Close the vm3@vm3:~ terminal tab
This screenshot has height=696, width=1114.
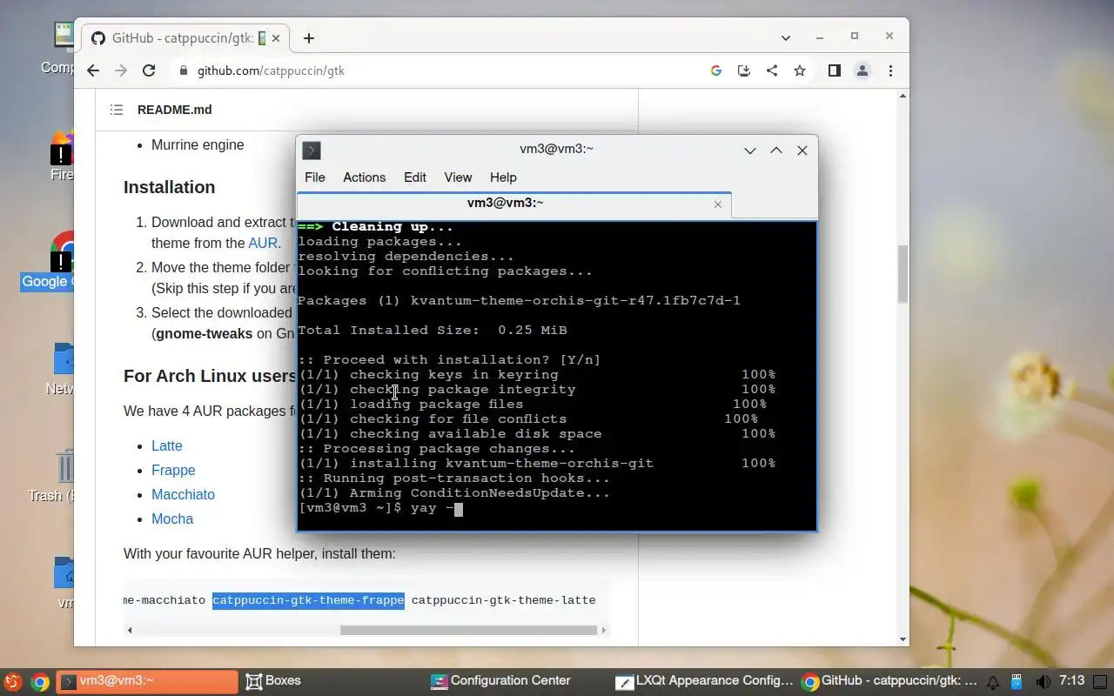tap(718, 204)
